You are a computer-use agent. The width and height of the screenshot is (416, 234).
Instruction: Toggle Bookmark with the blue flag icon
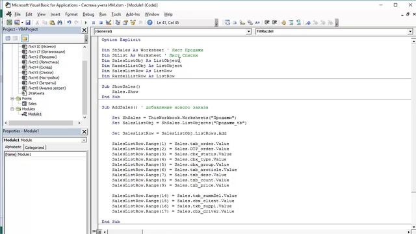307,23
